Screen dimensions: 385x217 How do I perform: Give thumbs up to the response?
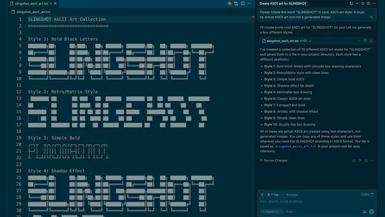[x=354, y=160]
